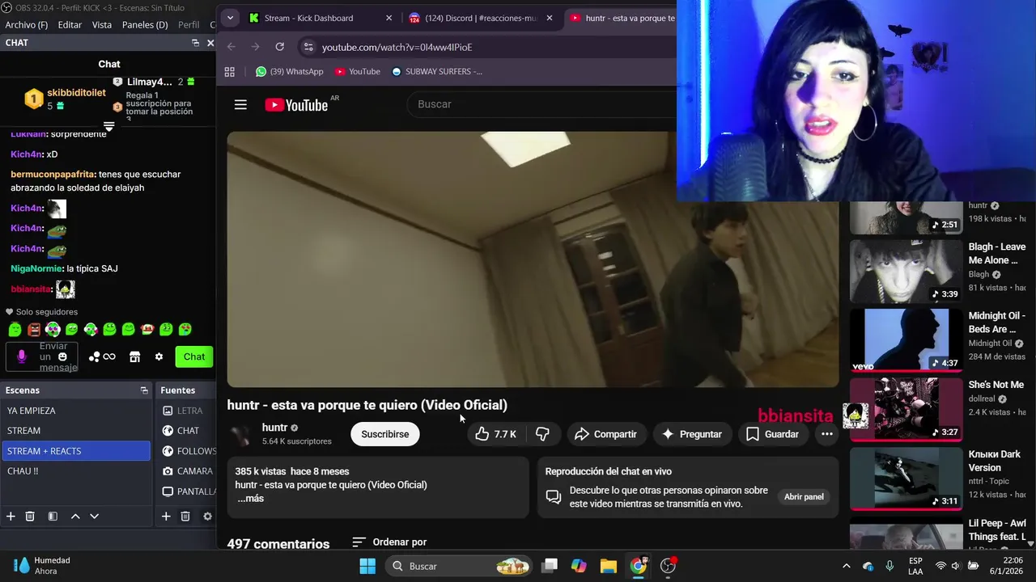Open the Paneles menu in OBS
Screen dimensions: 1036x582
145,25
